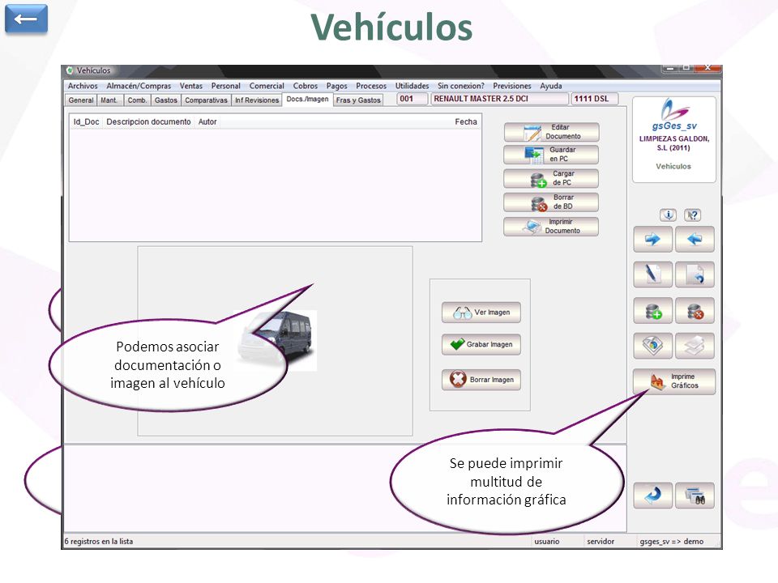Click the Borrar Imagen button
The width and height of the screenshot is (778, 583).
pyautogui.click(x=481, y=380)
